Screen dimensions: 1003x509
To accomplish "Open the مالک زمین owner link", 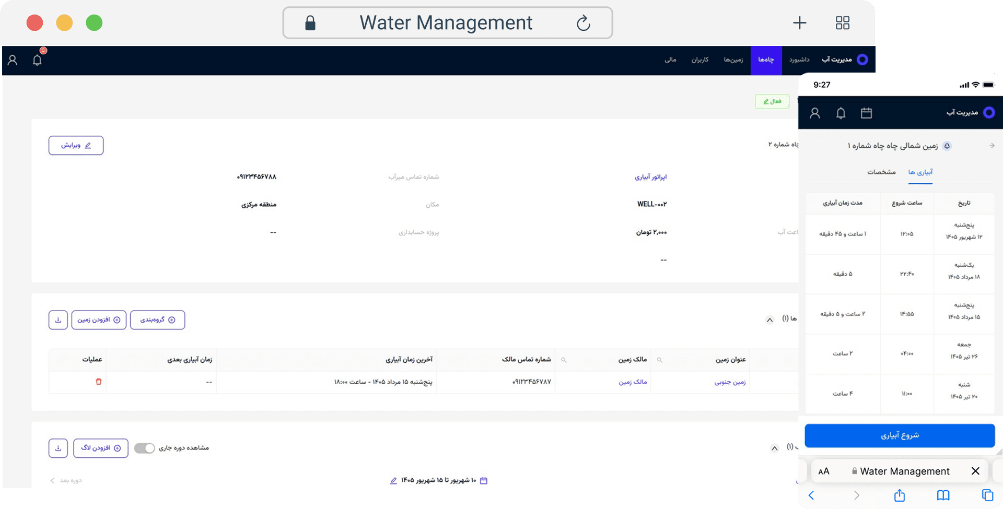I will tap(633, 382).
